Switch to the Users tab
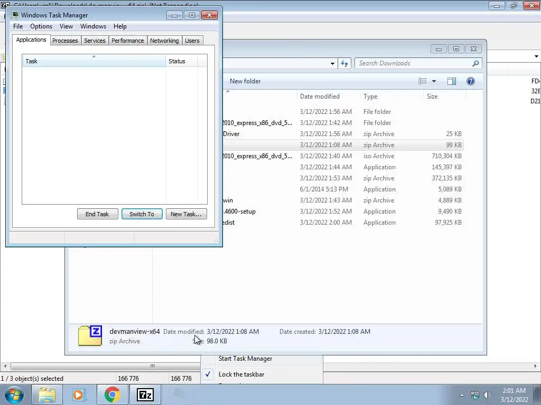Viewport: 541px width, 405px height. pos(192,41)
